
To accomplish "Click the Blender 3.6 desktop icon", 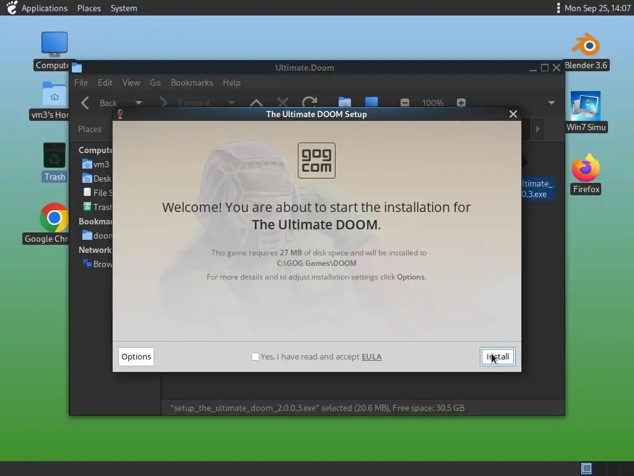I will (x=586, y=45).
